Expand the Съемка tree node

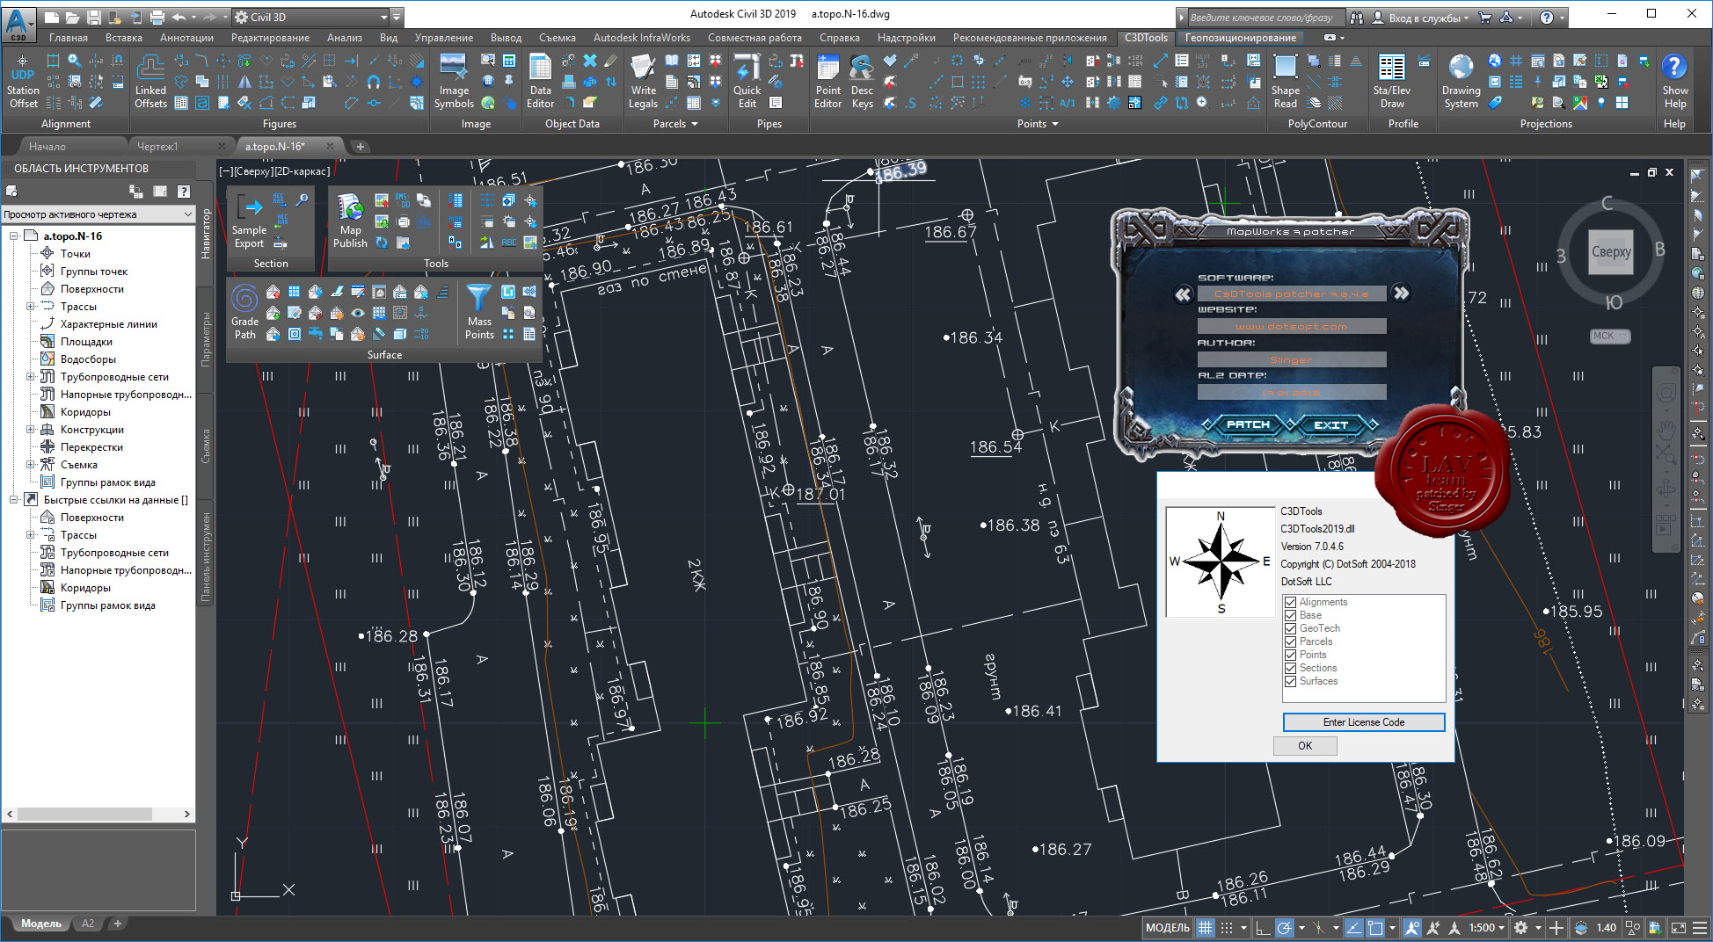(31, 465)
